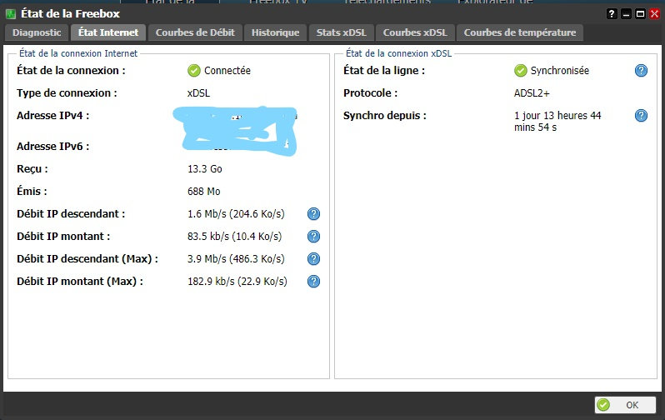This screenshot has width=665, height=420.
Task: Open help for Débit IP descendant (Max)
Action: 313,259
